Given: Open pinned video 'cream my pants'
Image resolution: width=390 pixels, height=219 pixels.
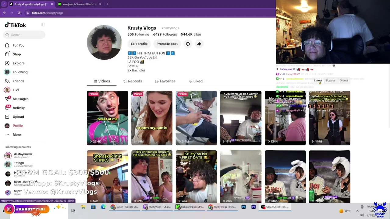Looking at the screenshot, I should [152, 118].
